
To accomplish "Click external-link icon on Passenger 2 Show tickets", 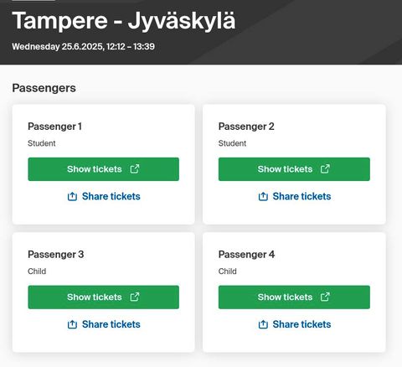I will 325,168.
